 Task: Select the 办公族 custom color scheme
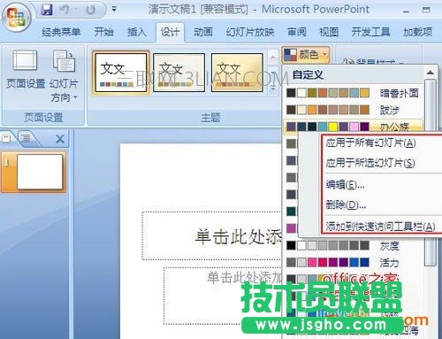pyautogui.click(x=353, y=127)
